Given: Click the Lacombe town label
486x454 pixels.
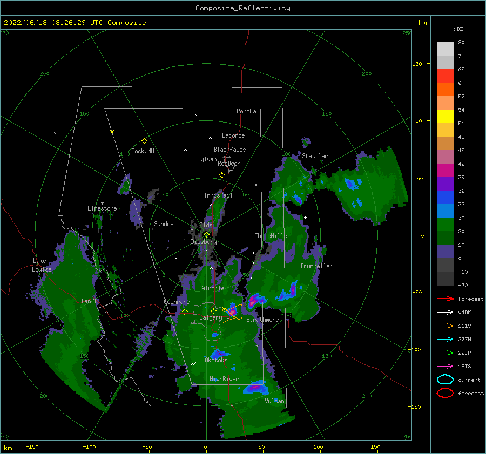Looking at the screenshot, I should (233, 135).
